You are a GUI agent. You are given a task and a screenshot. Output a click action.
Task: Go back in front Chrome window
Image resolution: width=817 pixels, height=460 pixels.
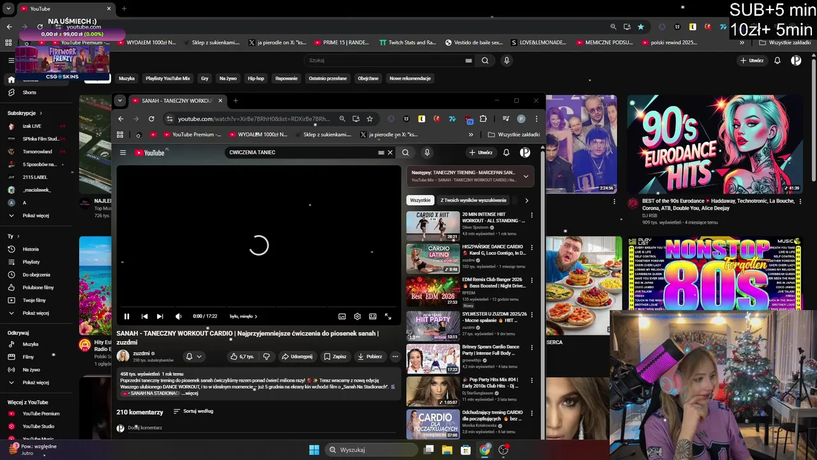click(121, 119)
